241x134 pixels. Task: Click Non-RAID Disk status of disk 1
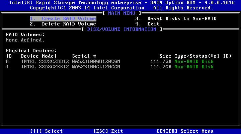click(x=194, y=67)
